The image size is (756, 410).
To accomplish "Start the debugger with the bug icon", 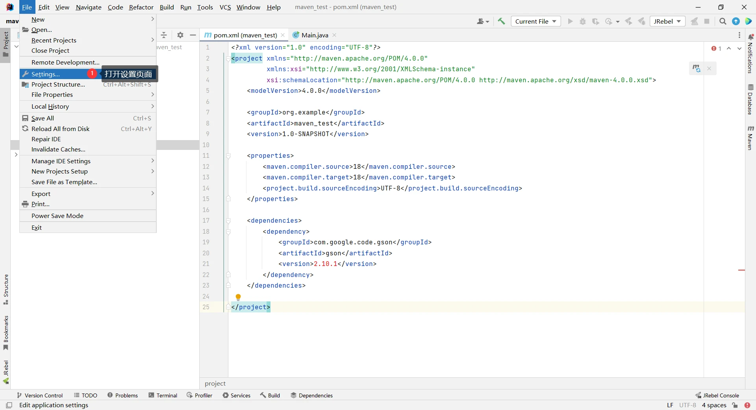I will click(x=583, y=21).
